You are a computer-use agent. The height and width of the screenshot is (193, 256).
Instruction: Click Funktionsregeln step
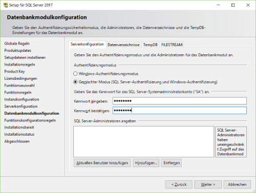coord(18,93)
